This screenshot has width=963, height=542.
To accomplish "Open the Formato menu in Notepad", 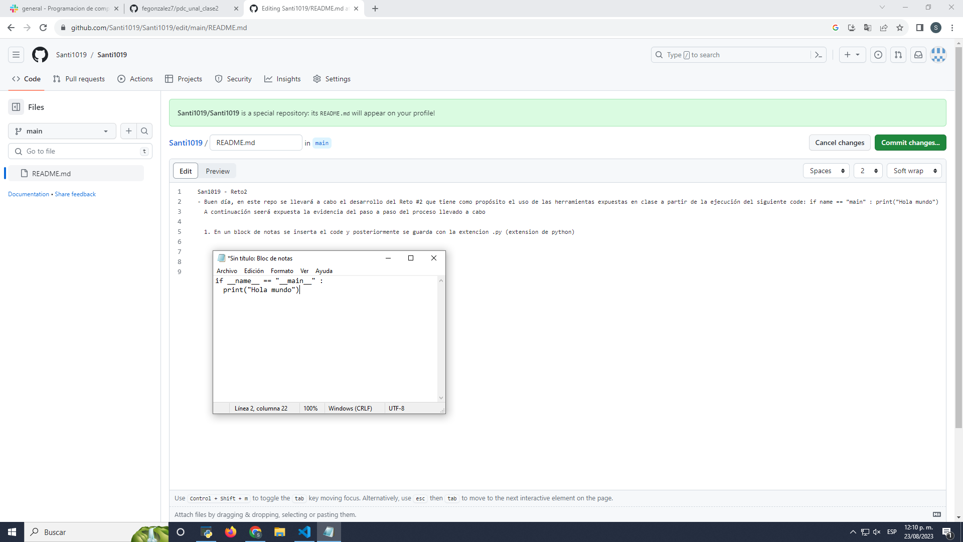I will [281, 270].
